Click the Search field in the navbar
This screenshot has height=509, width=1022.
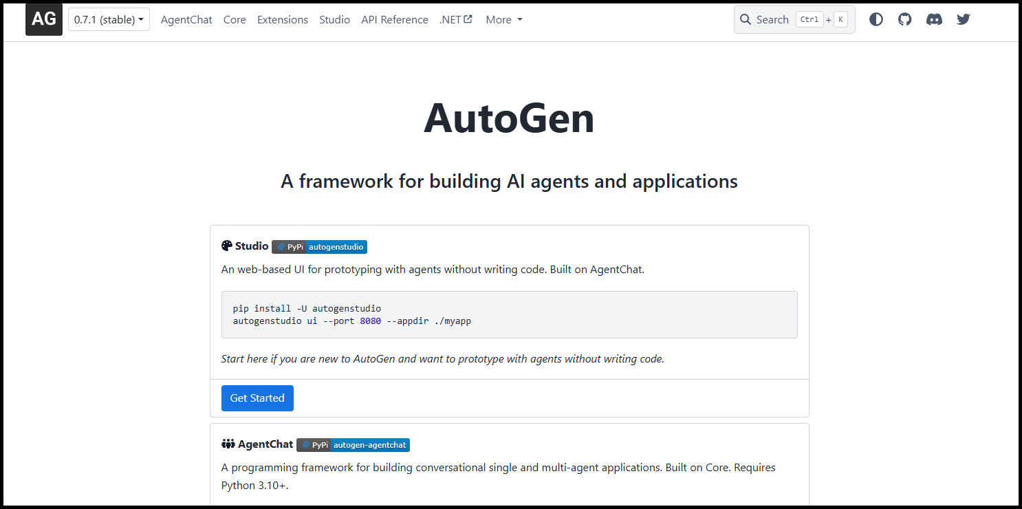coord(794,19)
